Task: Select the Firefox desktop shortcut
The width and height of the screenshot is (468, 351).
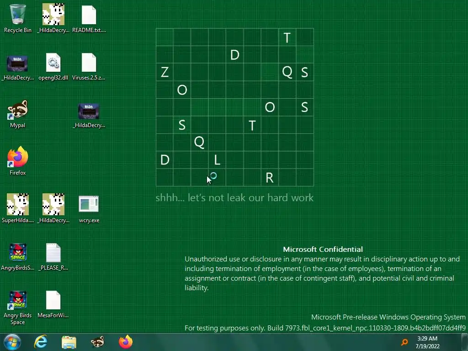Action: (x=18, y=161)
